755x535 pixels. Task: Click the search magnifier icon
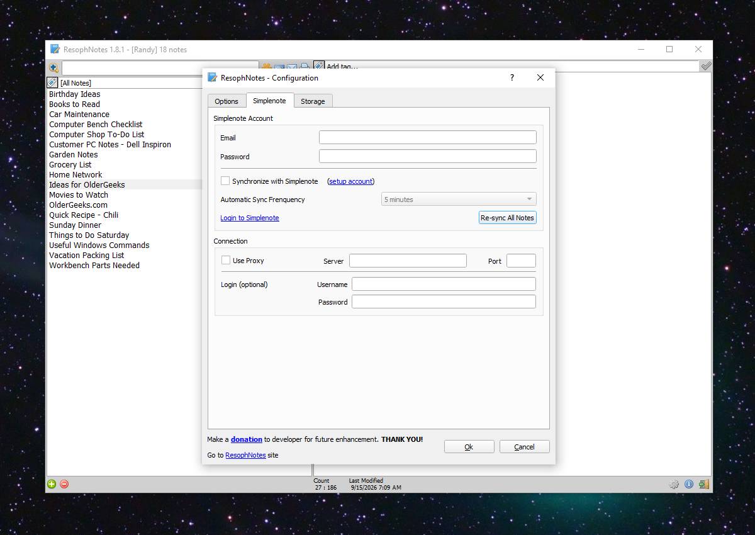(x=53, y=67)
